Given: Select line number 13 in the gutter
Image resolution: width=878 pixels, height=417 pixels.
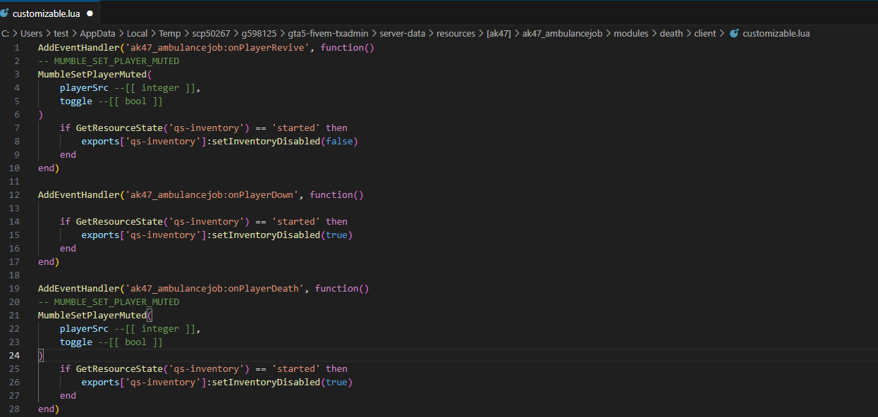Looking at the screenshot, I should pos(15,208).
